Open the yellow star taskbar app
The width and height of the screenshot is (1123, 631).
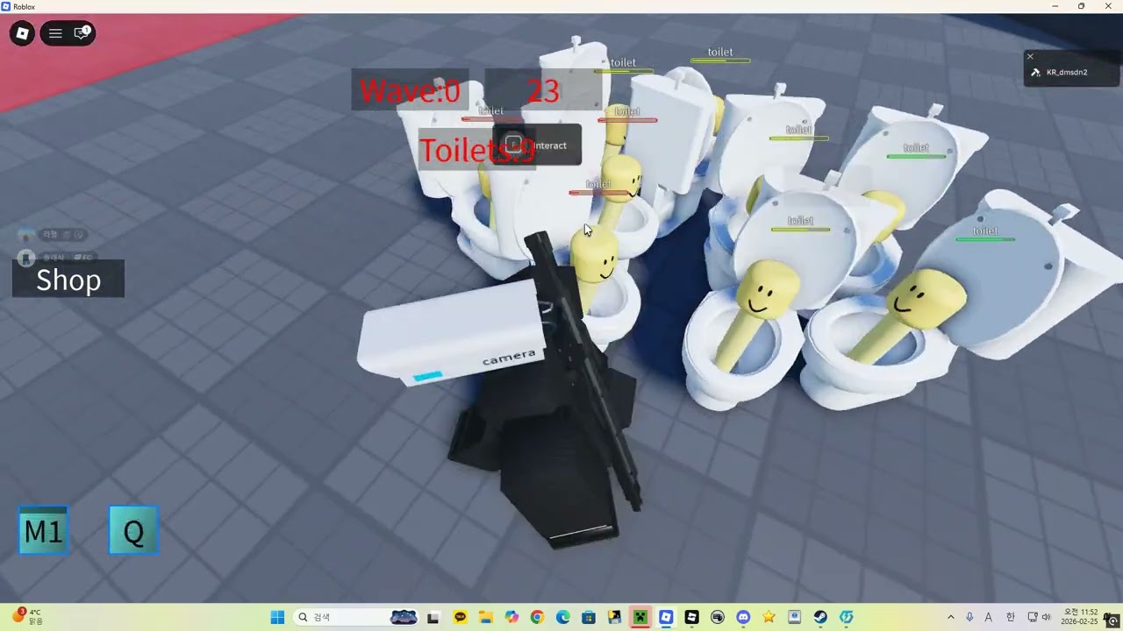click(769, 618)
